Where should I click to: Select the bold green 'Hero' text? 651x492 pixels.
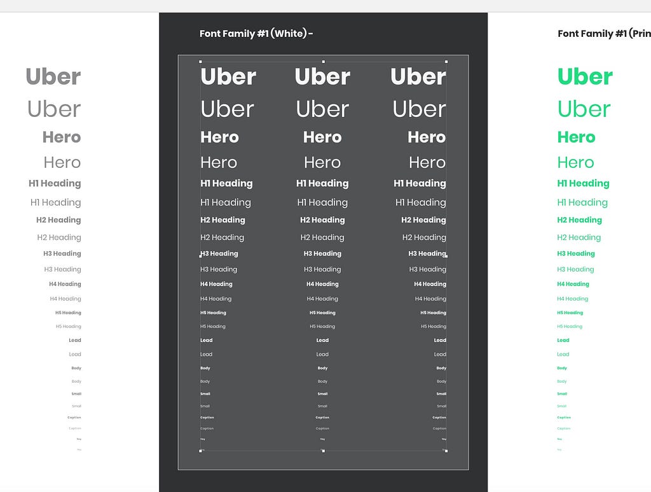[576, 137]
